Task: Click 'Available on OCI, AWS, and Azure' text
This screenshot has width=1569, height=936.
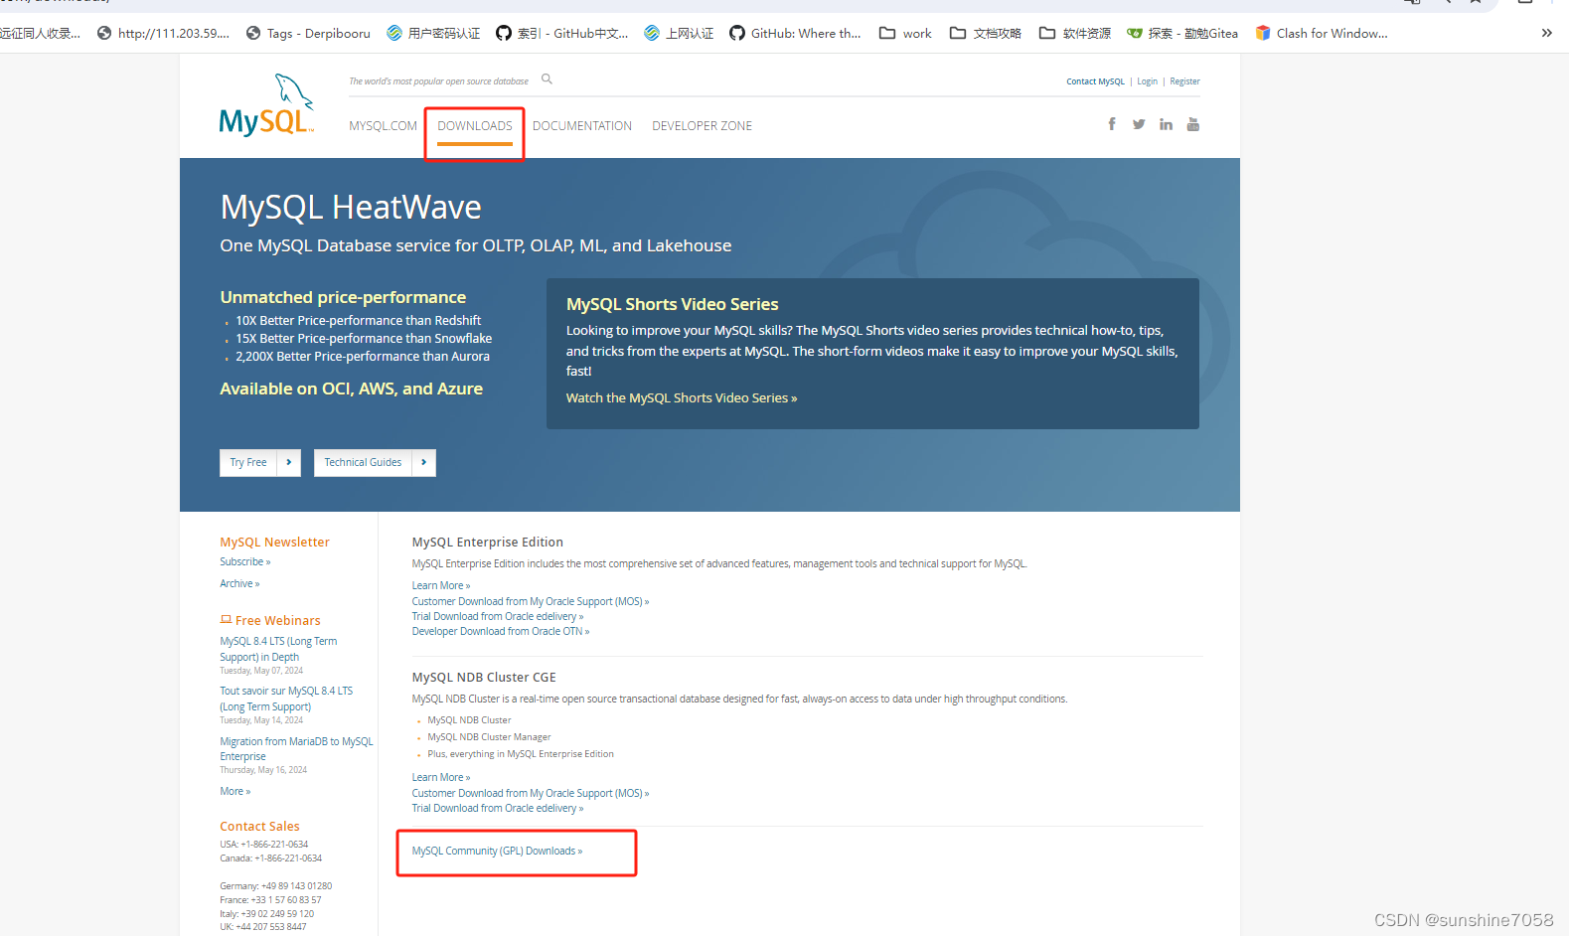Action: (351, 389)
